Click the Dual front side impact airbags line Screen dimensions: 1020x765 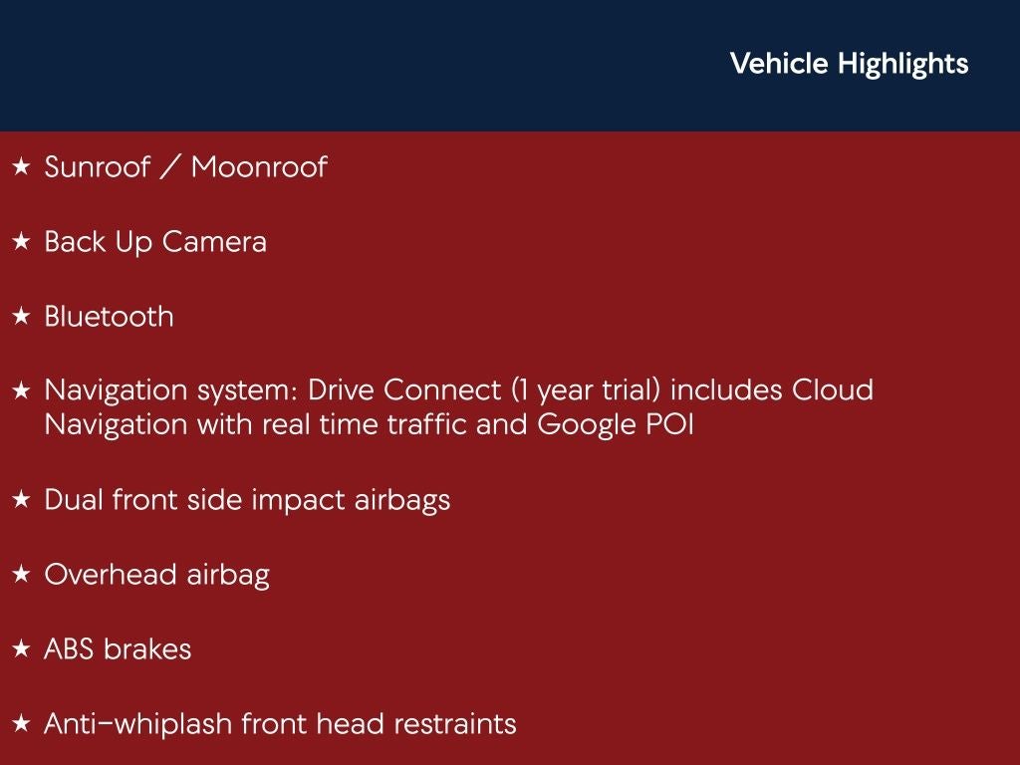[x=247, y=500]
